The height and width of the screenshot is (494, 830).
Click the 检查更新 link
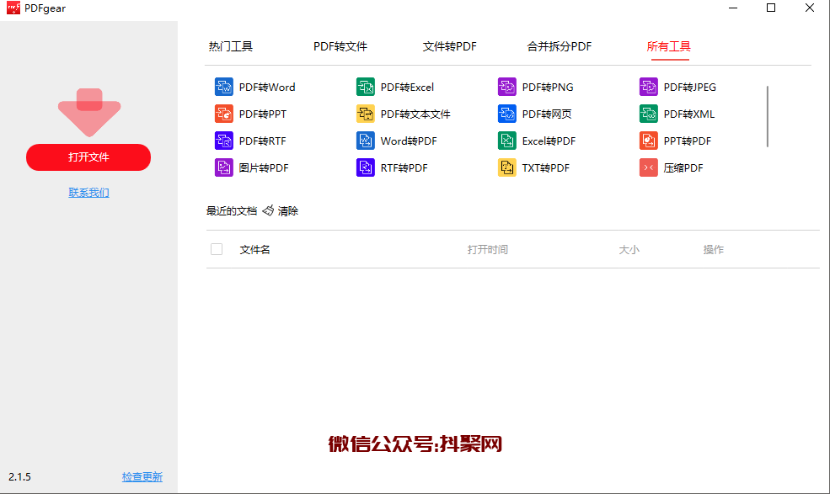click(142, 476)
